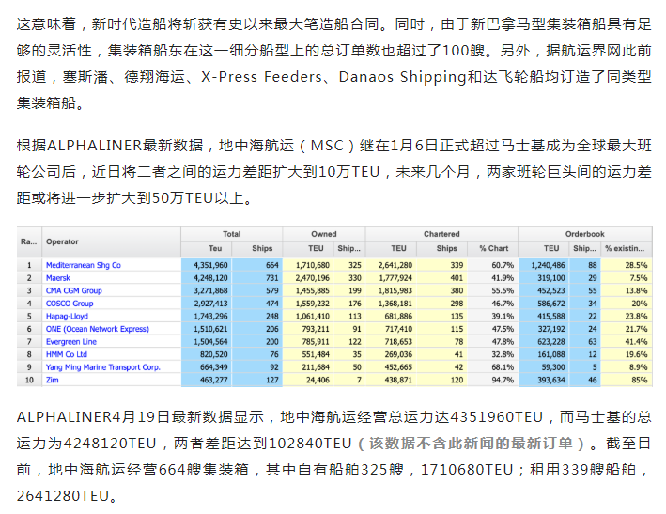
Task: Select total TEU cell 1,510,621
Action: pyautogui.click(x=207, y=329)
